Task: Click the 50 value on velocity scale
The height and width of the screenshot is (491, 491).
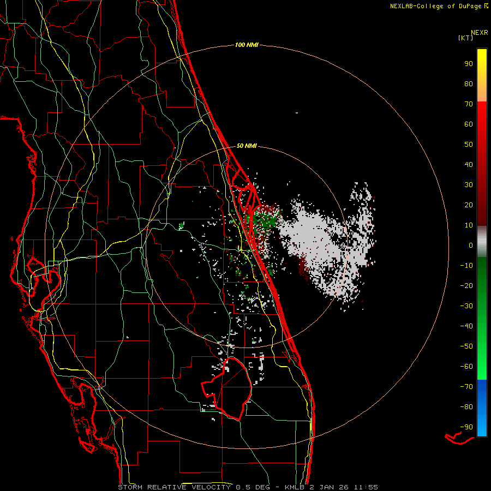Action: [x=469, y=145]
